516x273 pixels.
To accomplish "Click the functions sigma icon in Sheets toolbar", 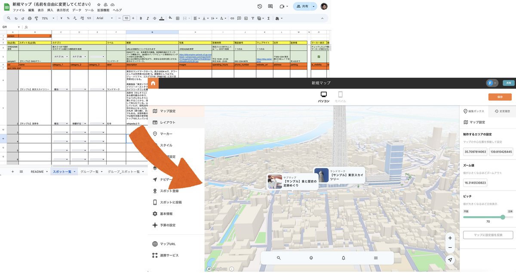I will coord(268,18).
